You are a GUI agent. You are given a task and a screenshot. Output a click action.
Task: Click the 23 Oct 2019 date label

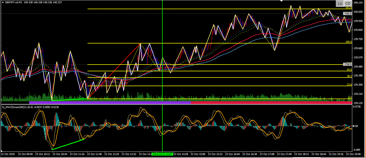click(x=8, y=154)
